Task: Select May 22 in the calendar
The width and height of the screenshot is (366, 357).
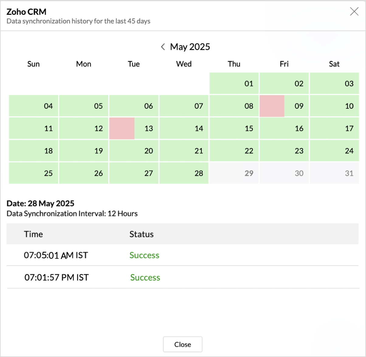Action: click(x=234, y=151)
